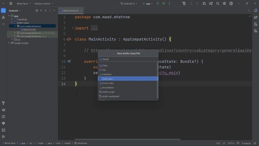259x146 pixels.
Task: Open the Problems tool window
Action: (x=3, y=117)
